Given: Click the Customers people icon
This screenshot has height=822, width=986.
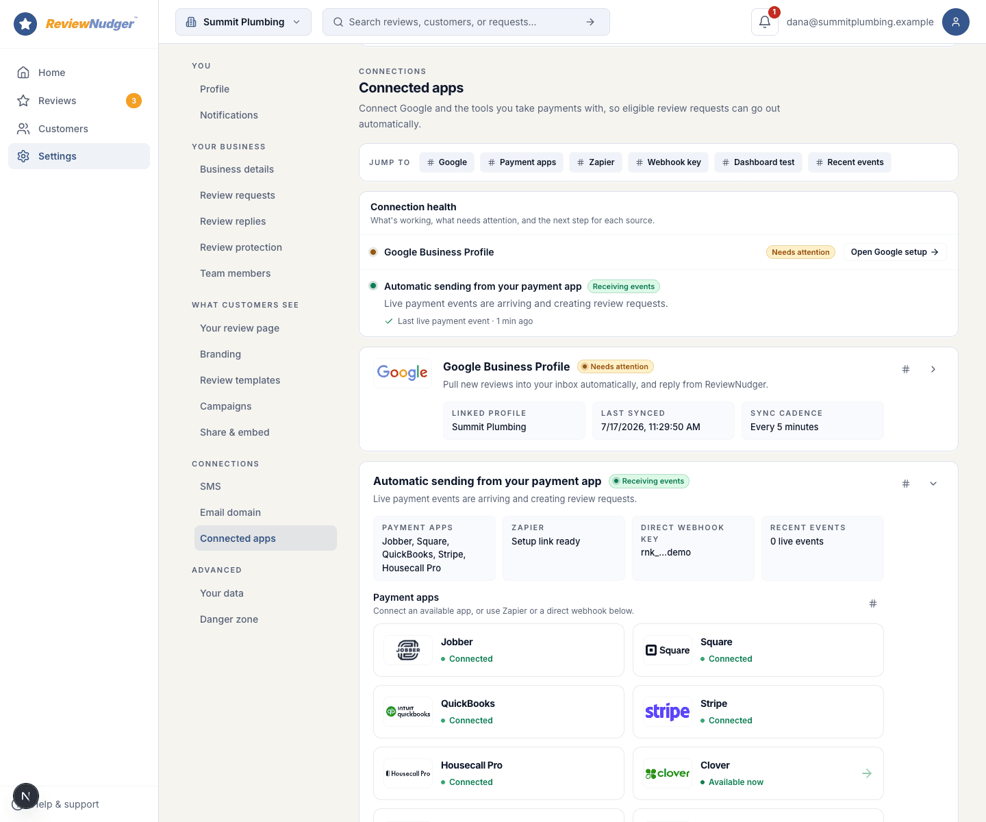Looking at the screenshot, I should 23,129.
